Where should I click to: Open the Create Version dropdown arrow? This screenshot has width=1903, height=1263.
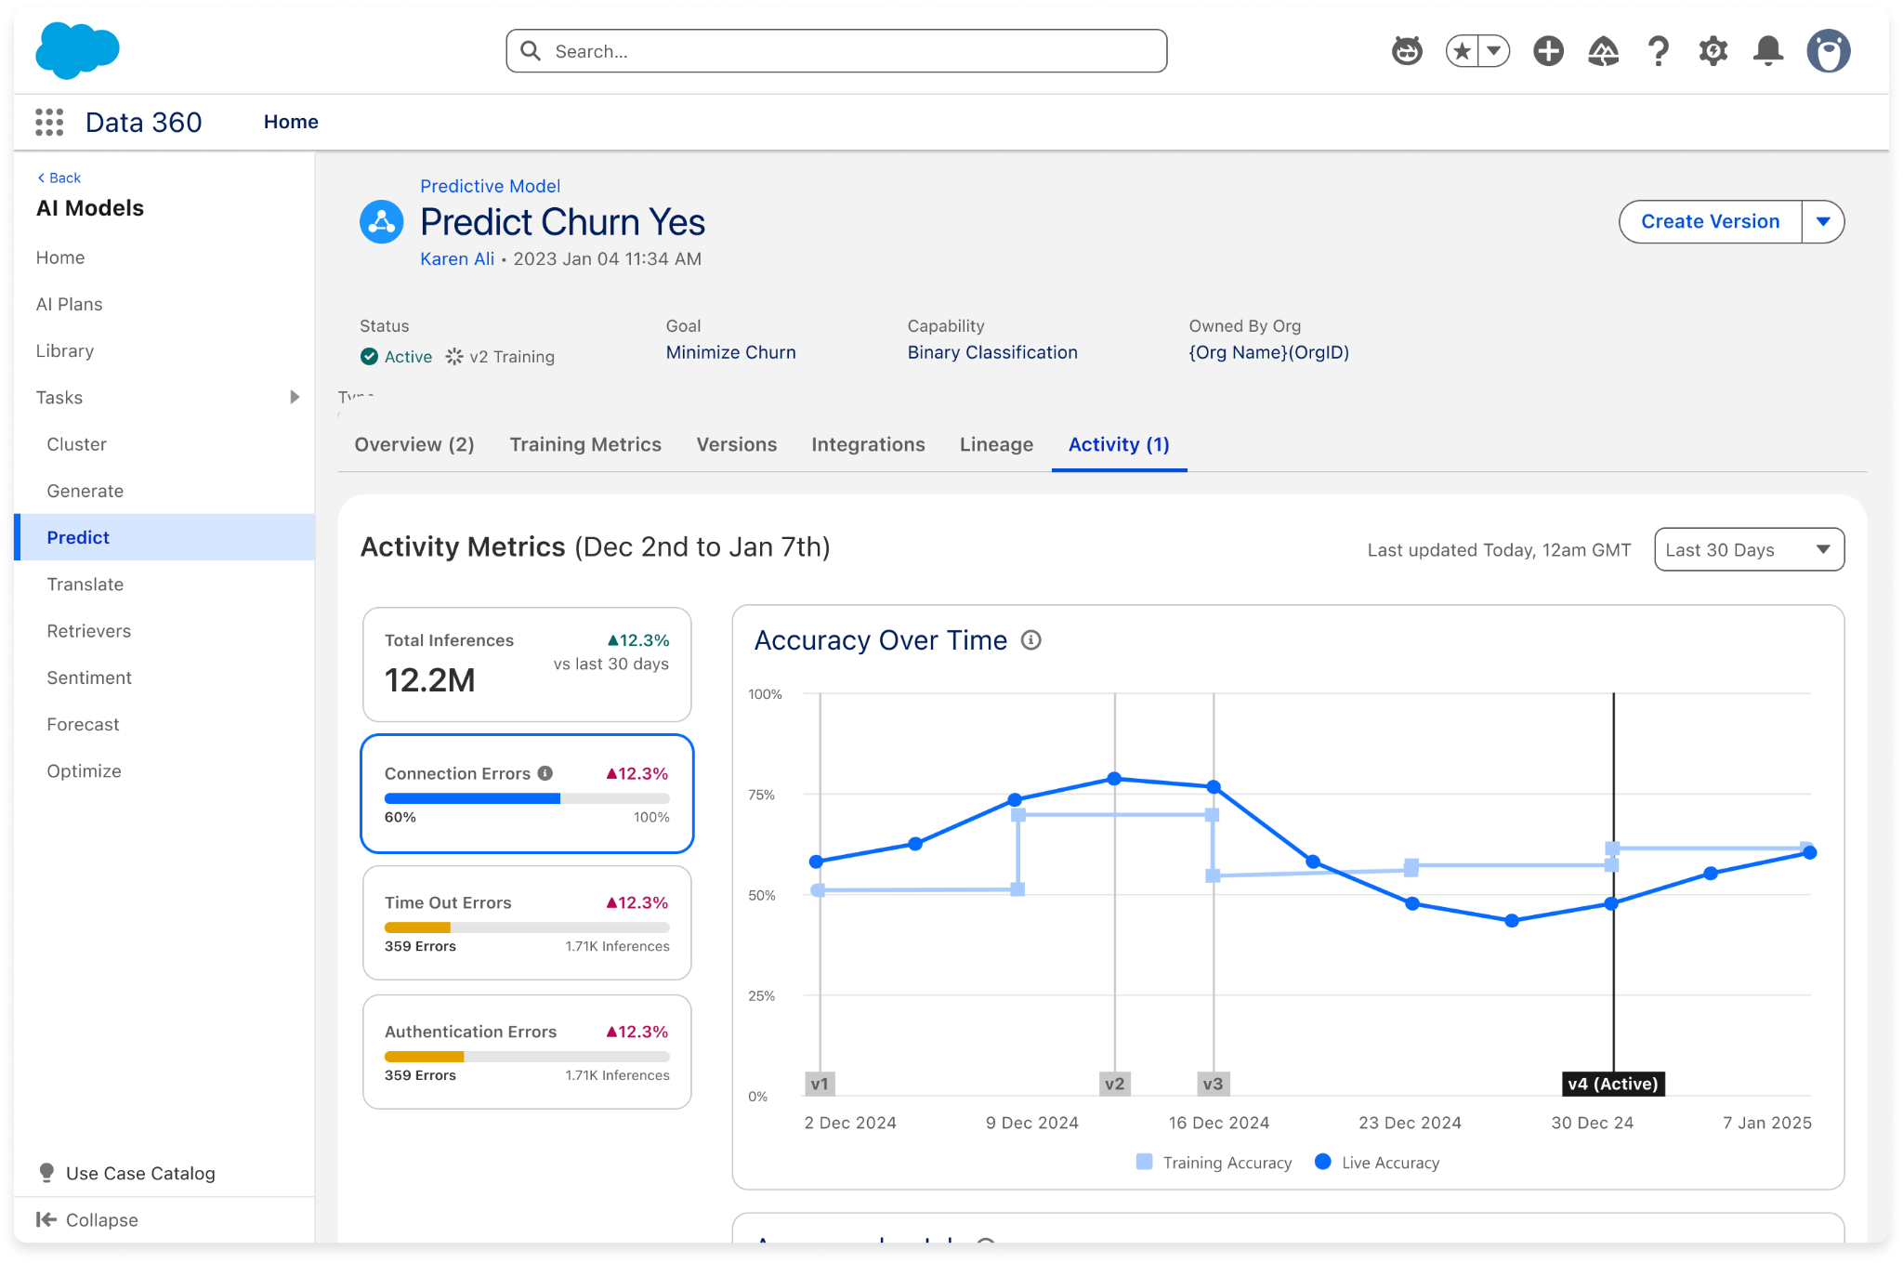tap(1823, 222)
